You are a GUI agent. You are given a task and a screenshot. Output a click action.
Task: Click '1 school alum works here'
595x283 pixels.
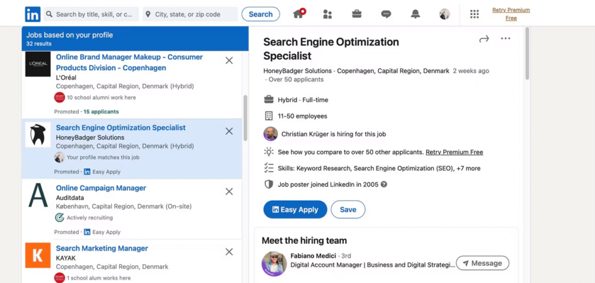pos(99,278)
